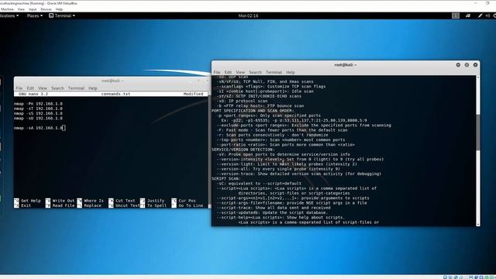Click the Terminal app icon in top panel
Viewport: 496px width, 279px height.
[x=51, y=15]
